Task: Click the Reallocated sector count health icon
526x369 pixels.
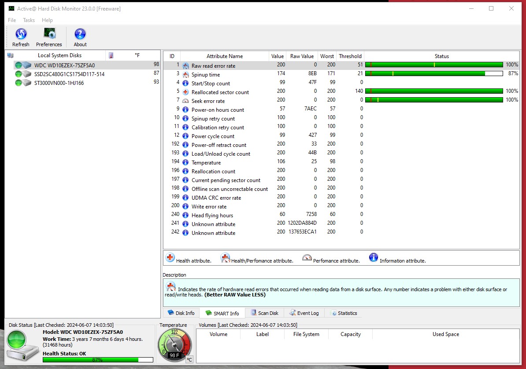Action: pyautogui.click(x=185, y=92)
